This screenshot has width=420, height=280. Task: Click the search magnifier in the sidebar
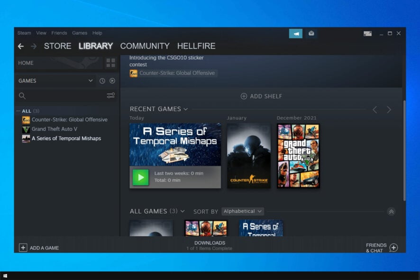coord(22,96)
